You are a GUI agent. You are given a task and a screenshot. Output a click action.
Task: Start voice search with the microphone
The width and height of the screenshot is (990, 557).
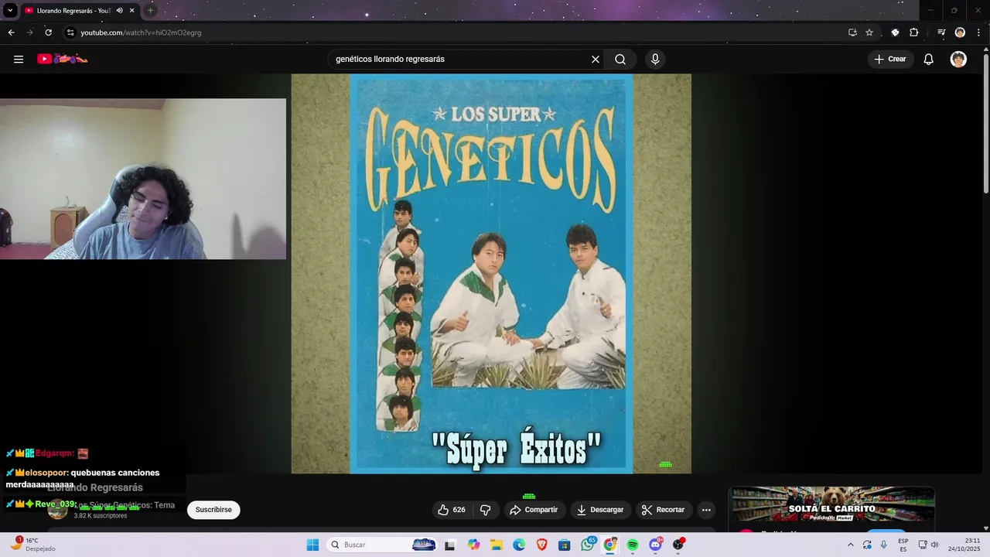pyautogui.click(x=655, y=59)
